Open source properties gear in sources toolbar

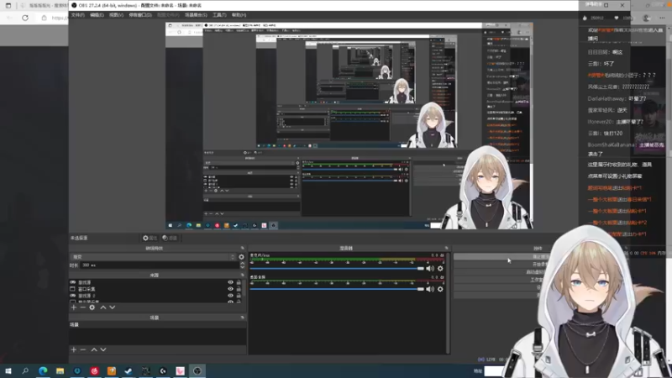coord(92,307)
